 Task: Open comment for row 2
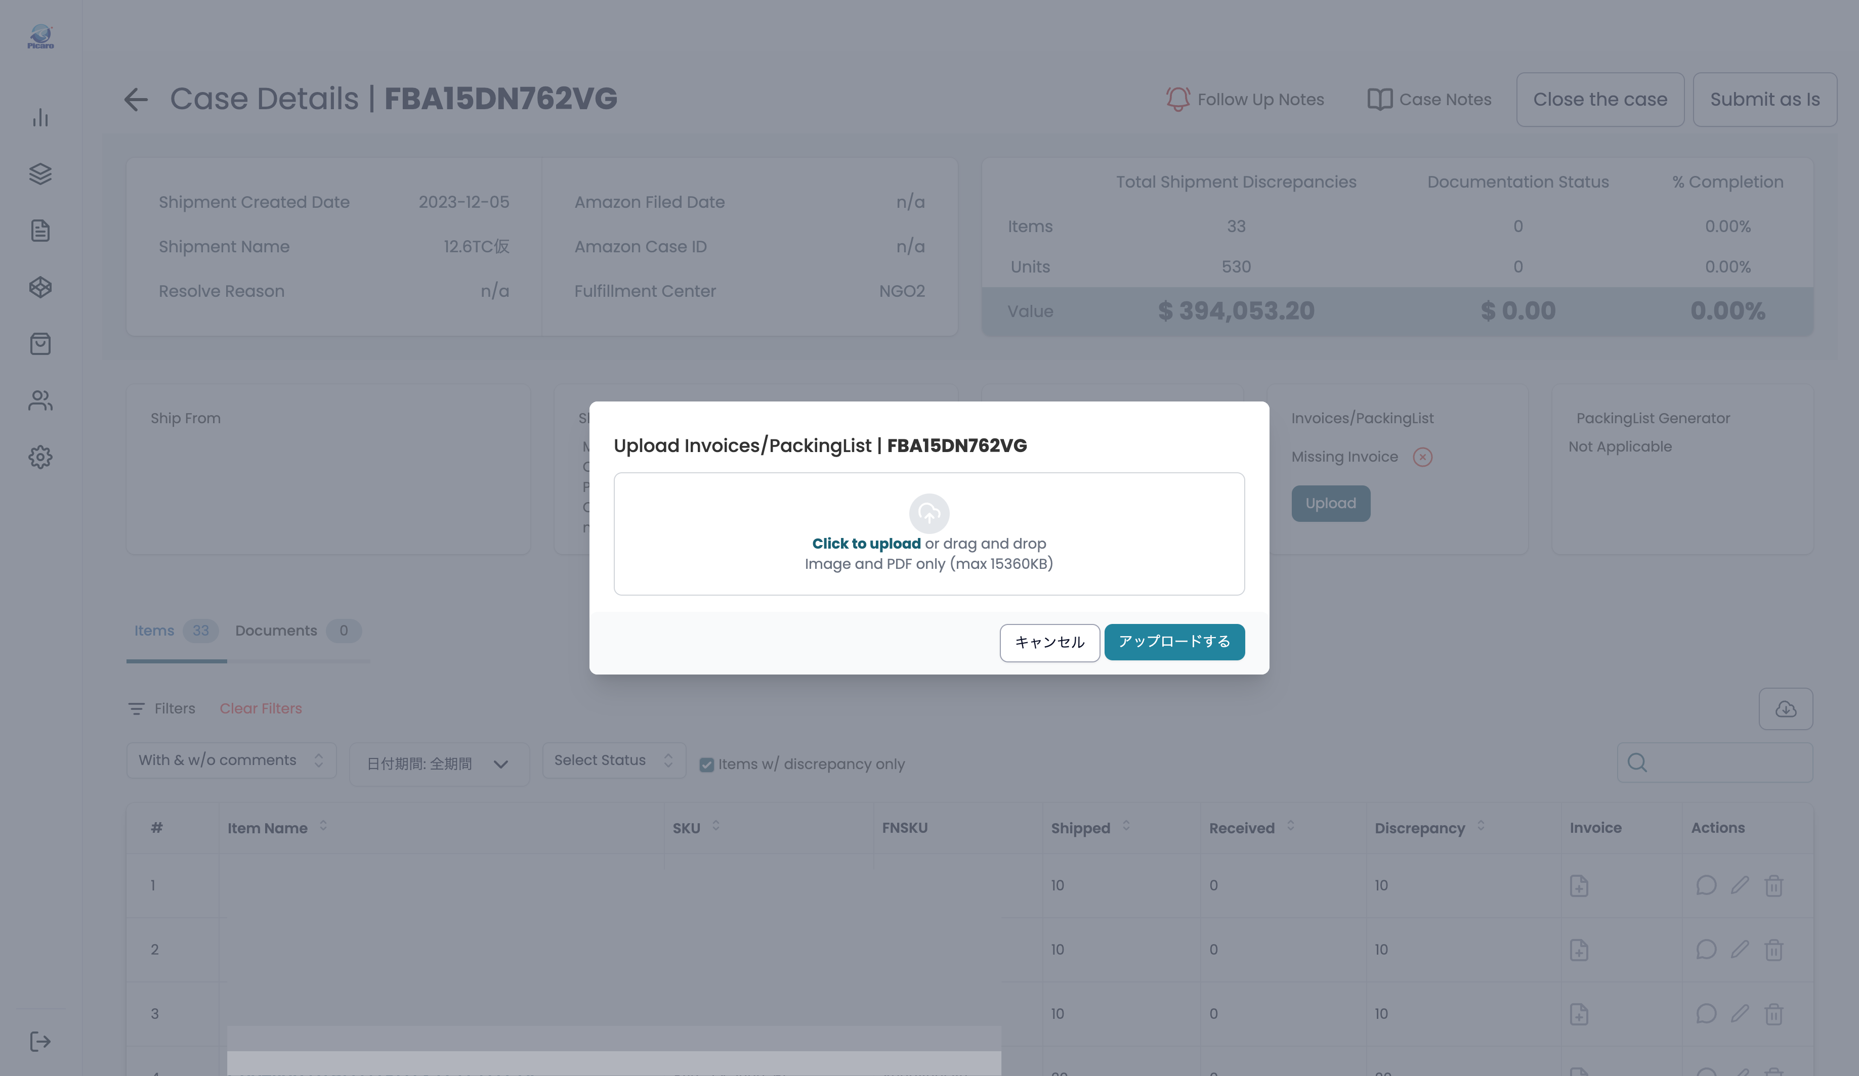(x=1706, y=949)
